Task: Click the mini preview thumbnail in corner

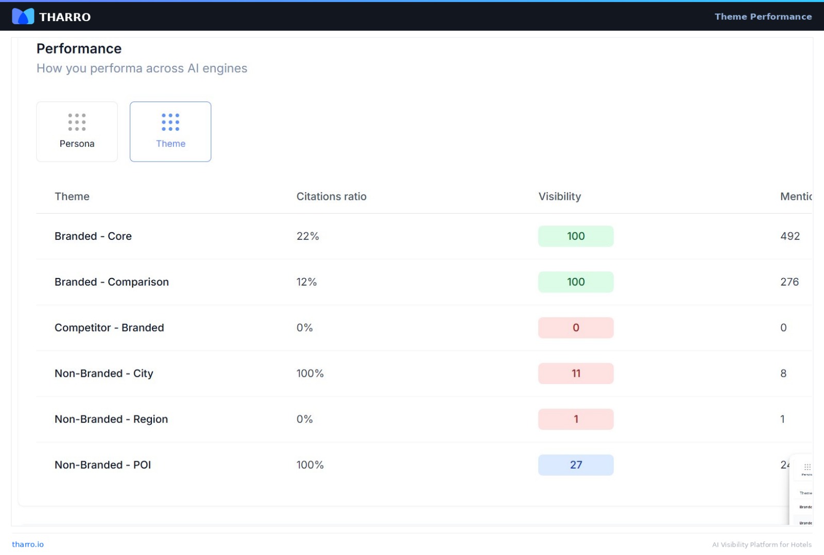Action: coord(802,490)
